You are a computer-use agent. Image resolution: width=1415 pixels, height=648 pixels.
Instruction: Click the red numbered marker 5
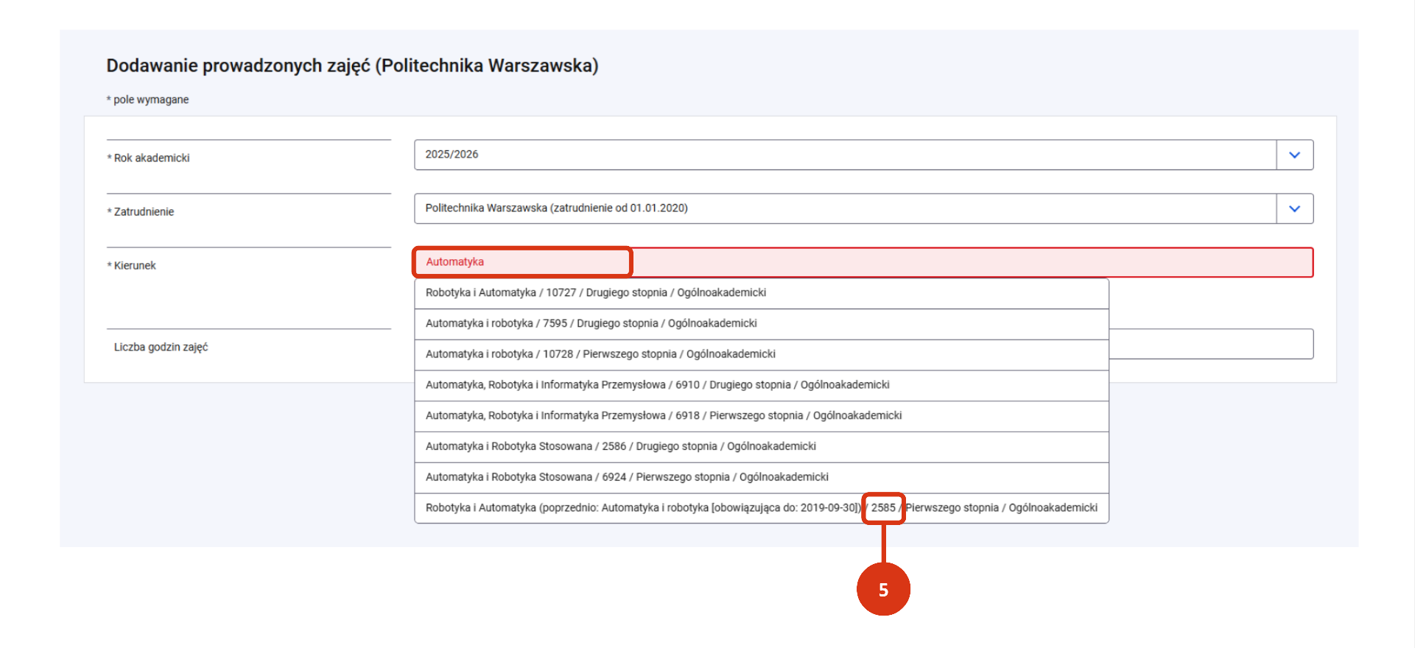click(x=883, y=589)
